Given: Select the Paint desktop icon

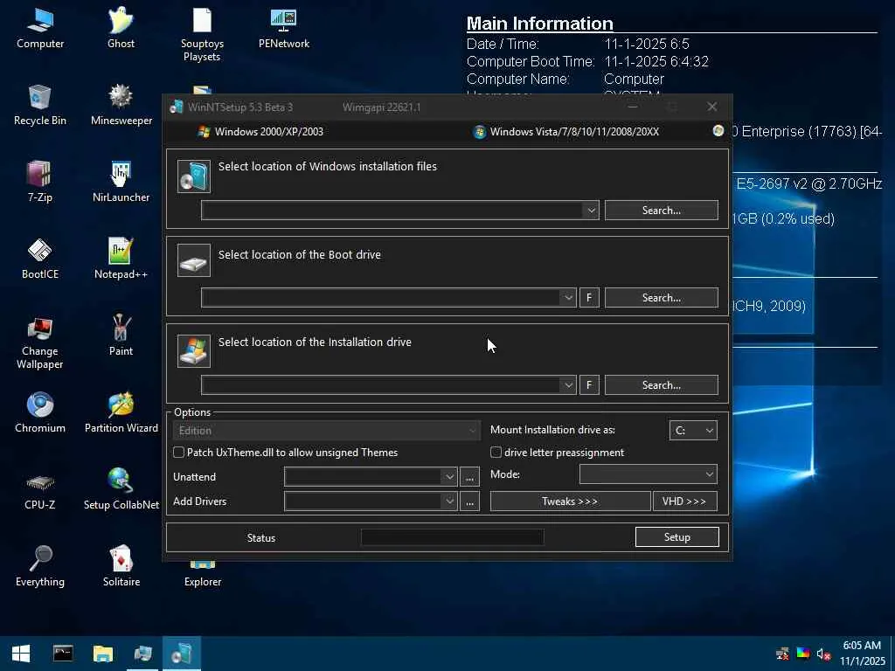Looking at the screenshot, I should pyautogui.click(x=121, y=336).
